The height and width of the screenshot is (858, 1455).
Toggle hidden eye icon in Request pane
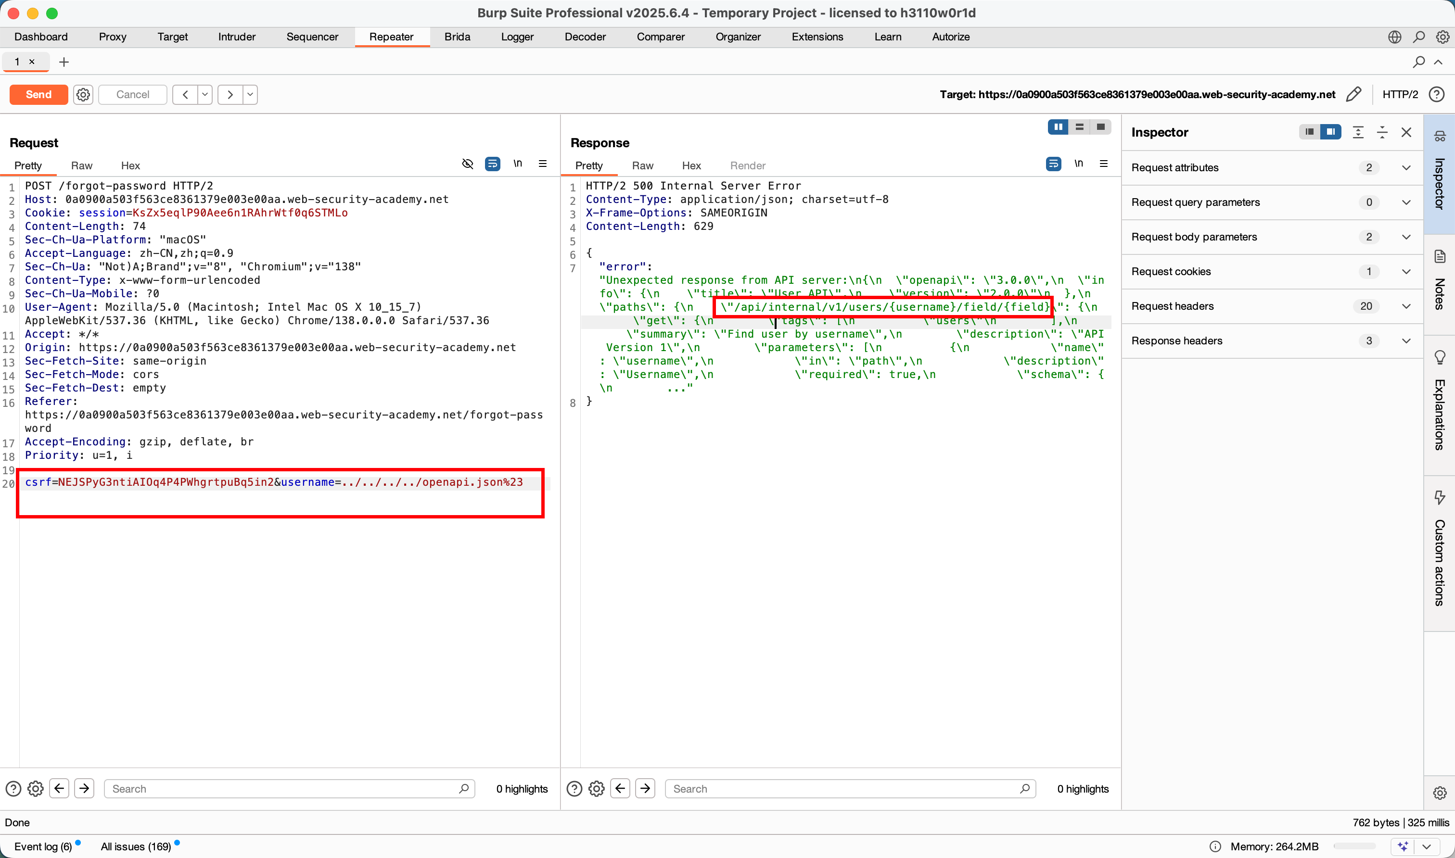[x=467, y=164]
